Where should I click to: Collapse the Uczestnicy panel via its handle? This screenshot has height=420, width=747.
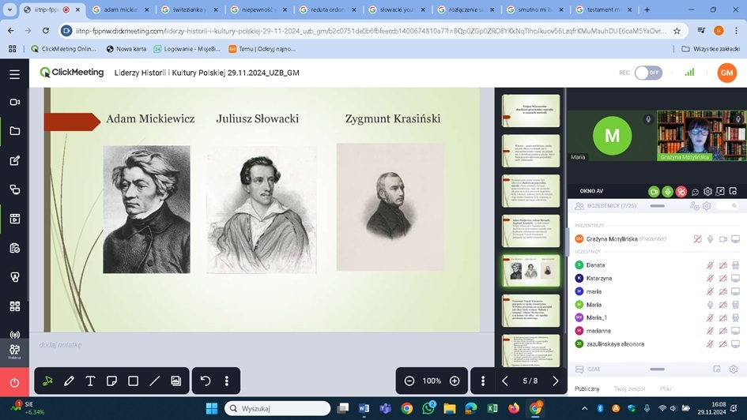657,206
